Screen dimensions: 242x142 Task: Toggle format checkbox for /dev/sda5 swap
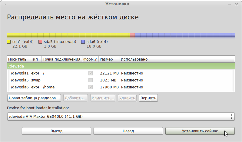[x=91, y=80]
